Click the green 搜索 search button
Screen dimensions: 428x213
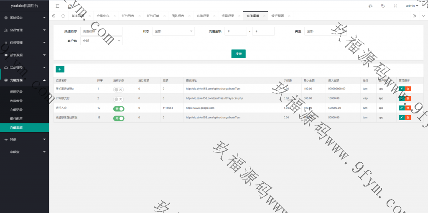pos(238,54)
